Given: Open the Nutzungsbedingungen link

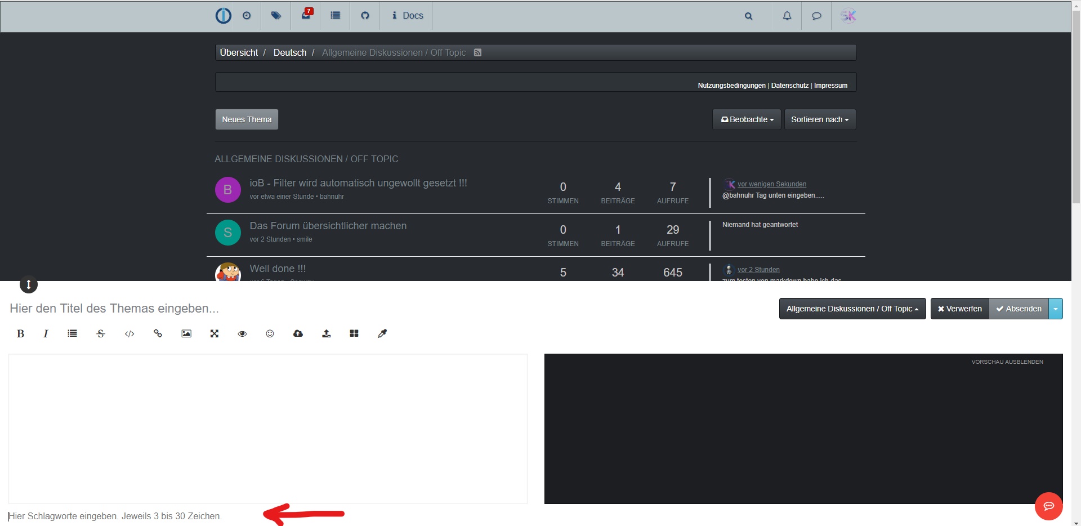Looking at the screenshot, I should tap(731, 86).
